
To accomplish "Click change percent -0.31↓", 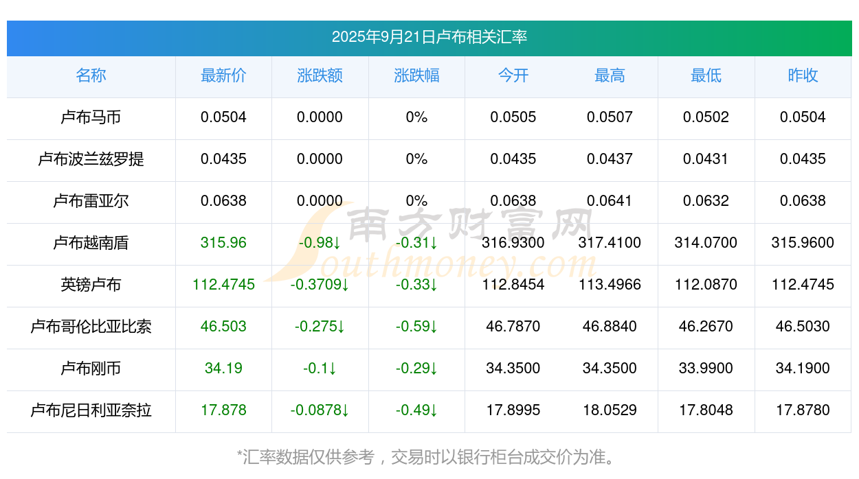I will [416, 243].
